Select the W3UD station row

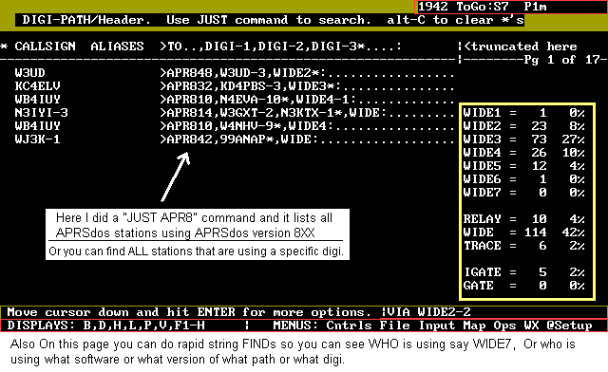(x=235, y=73)
